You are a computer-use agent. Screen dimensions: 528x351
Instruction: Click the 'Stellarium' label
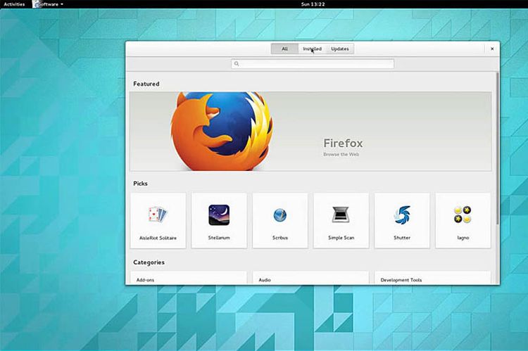(219, 238)
